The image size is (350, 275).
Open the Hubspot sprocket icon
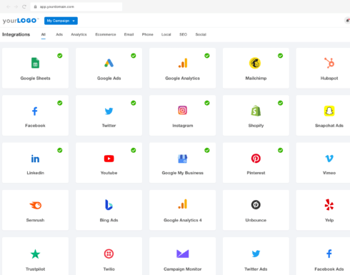329,63
